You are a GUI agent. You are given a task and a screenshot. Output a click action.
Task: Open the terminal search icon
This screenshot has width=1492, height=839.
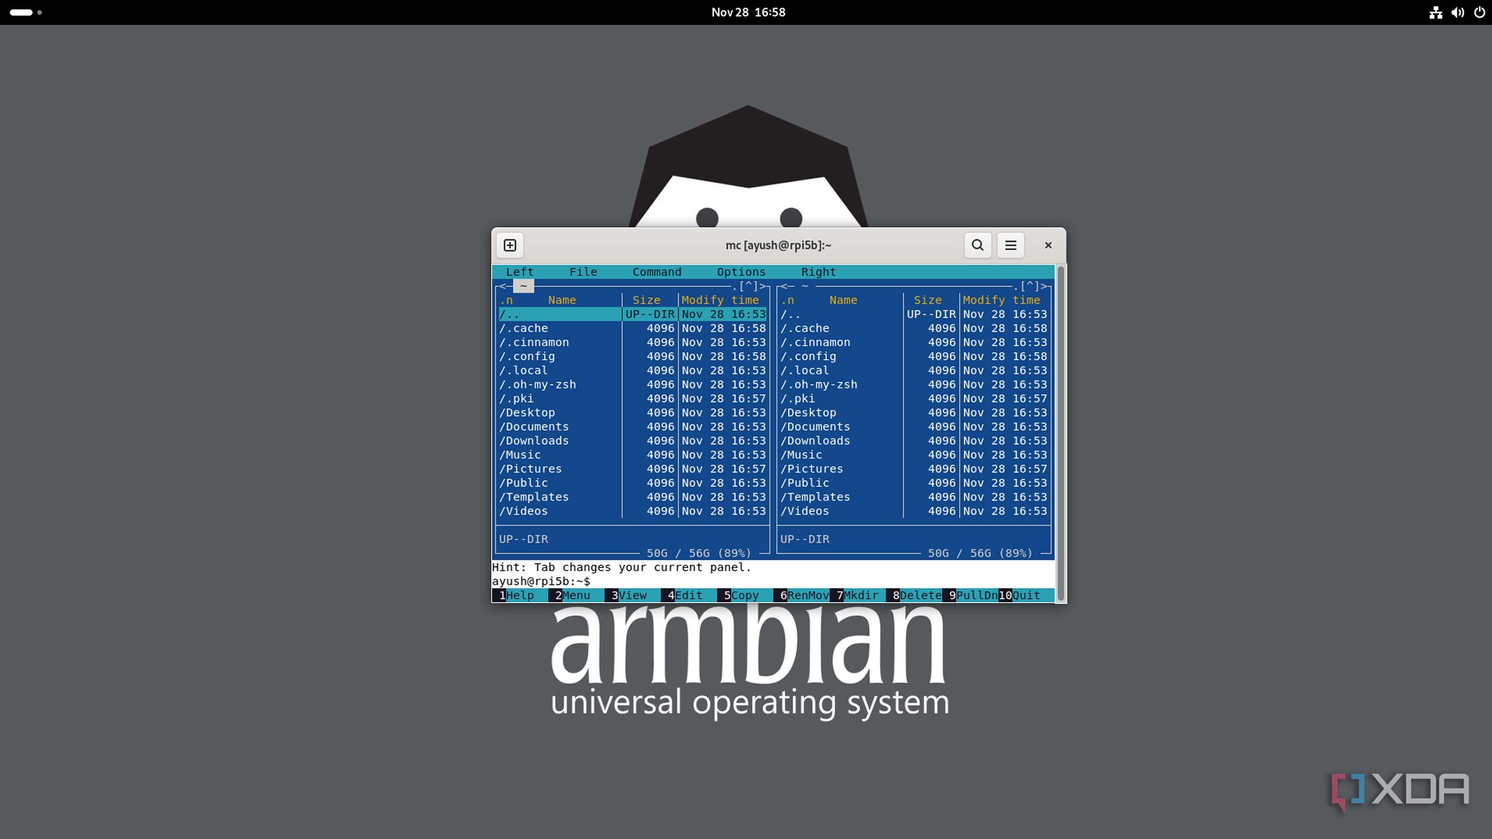[977, 245]
